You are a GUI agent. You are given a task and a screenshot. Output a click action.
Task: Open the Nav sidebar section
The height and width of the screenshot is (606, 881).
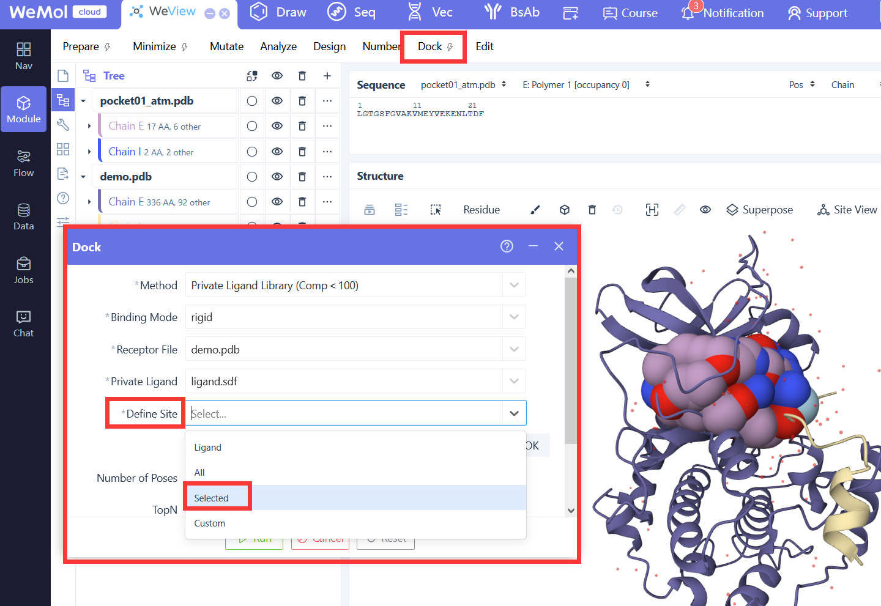point(24,56)
